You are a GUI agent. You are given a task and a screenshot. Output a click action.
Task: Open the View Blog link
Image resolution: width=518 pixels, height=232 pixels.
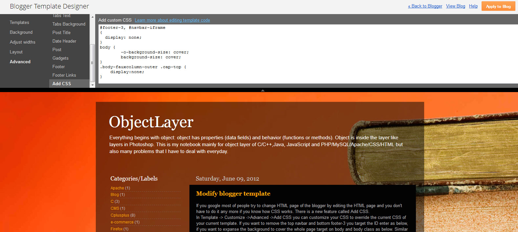pyautogui.click(x=456, y=6)
